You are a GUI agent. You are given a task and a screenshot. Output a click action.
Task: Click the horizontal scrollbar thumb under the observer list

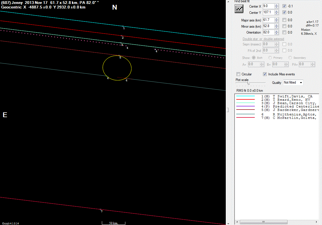[264, 222]
